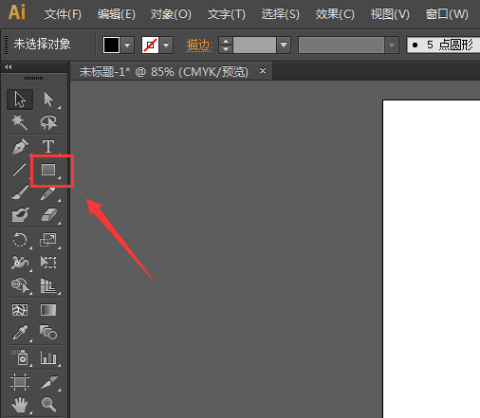Select the Free Transform tool

tap(48, 263)
